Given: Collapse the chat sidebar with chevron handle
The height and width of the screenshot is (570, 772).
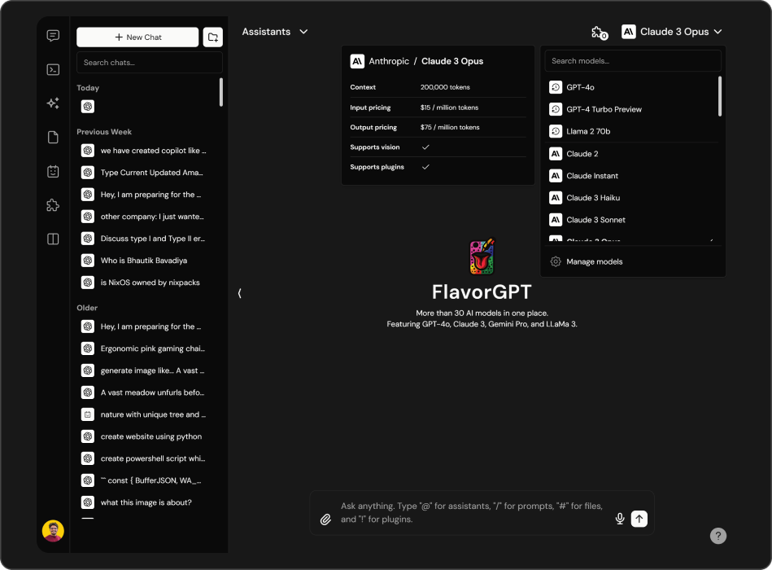Looking at the screenshot, I should coord(239,293).
